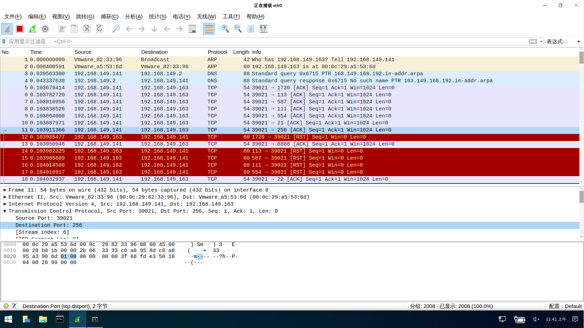Click the expert information circle in status bar
The image size is (584, 328).
pyautogui.click(x=6, y=306)
